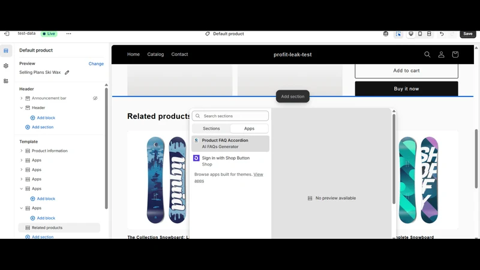Expand the Announcement bar section
Viewport: 480px width, 270px height.
click(x=22, y=98)
